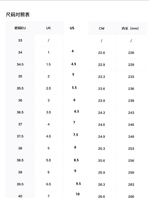Viewport: 149px width, 198px height.
Task: Select the 欧码EU column header
Action: [20, 28]
